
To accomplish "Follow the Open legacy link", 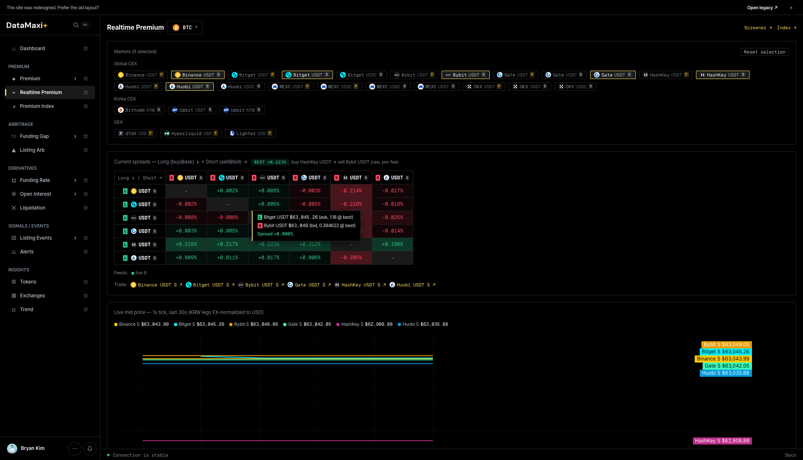I will pos(762,8).
